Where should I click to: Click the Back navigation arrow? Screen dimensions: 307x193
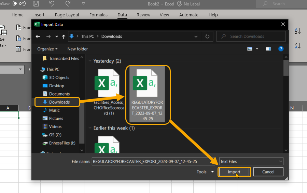38,36
